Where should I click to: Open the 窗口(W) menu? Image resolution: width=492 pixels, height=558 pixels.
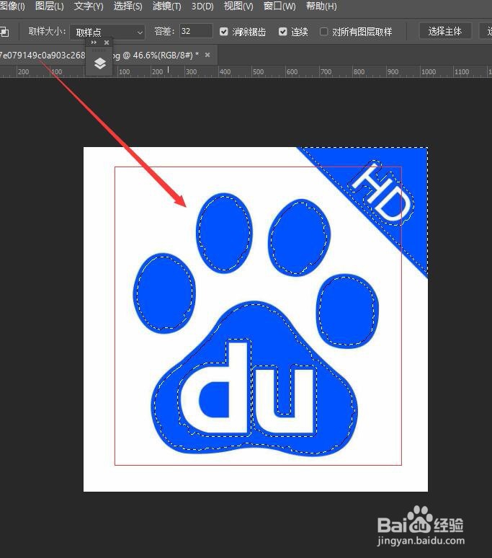[x=279, y=6]
